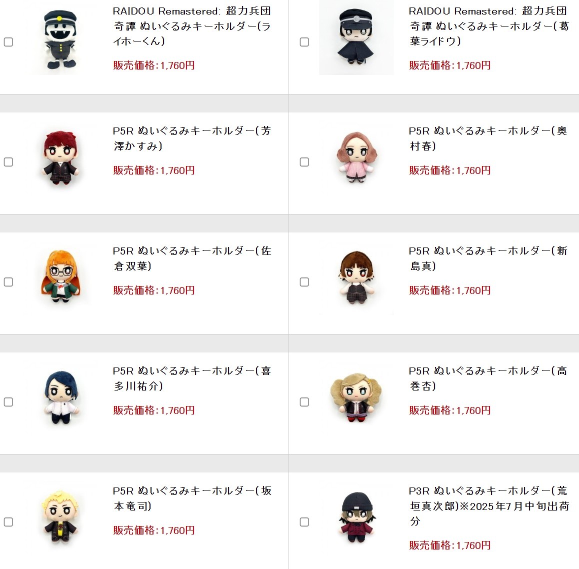
Task: Check the box for ライホーくん keyholder
Action: tap(8, 42)
